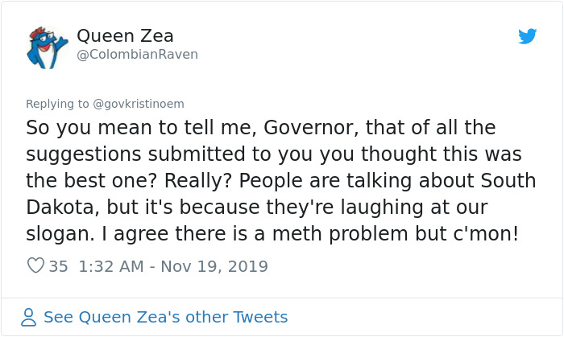Like the tweet with the heart icon
564x337 pixels.
pyautogui.click(x=35, y=265)
